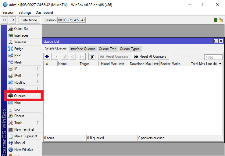Open Files from sidebar

pyautogui.click(x=24, y=103)
